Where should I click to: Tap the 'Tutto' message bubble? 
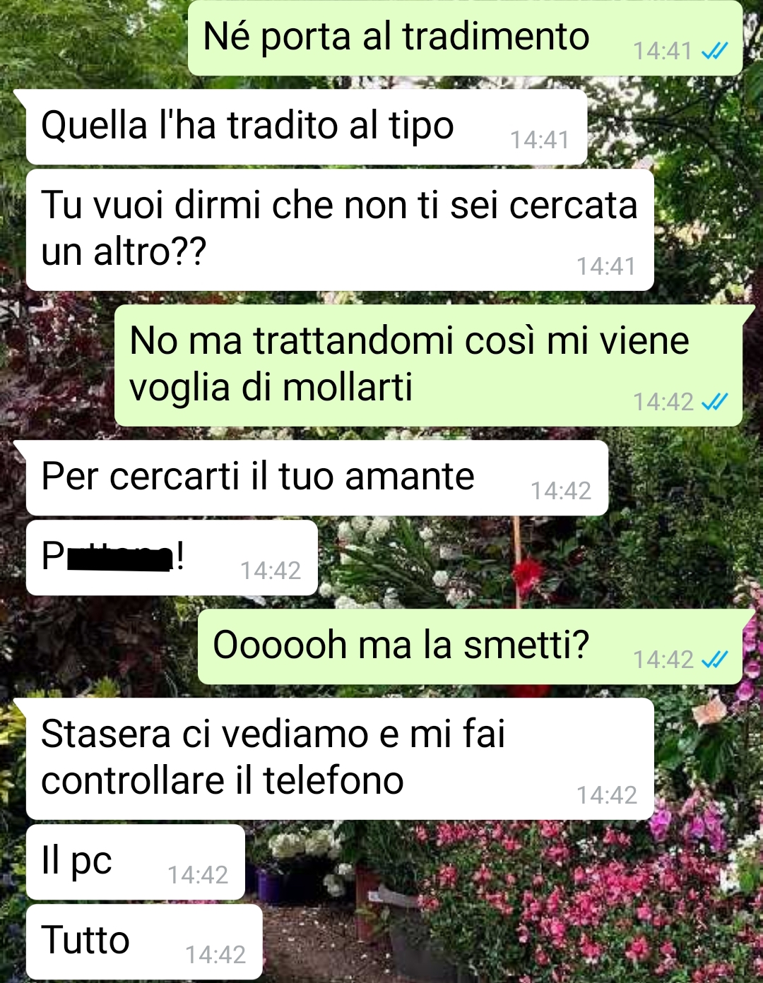click(144, 942)
